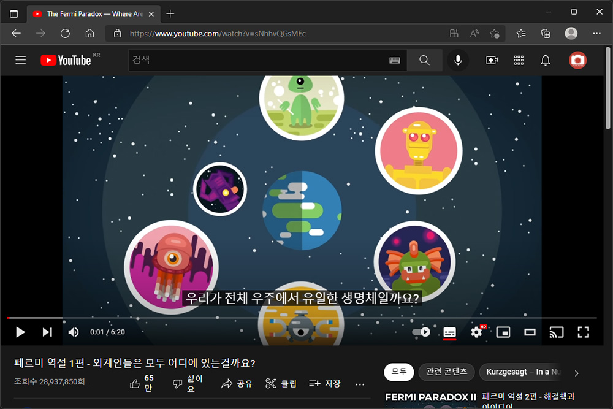Click the search magnifier button
This screenshot has height=409, width=613.
424,60
